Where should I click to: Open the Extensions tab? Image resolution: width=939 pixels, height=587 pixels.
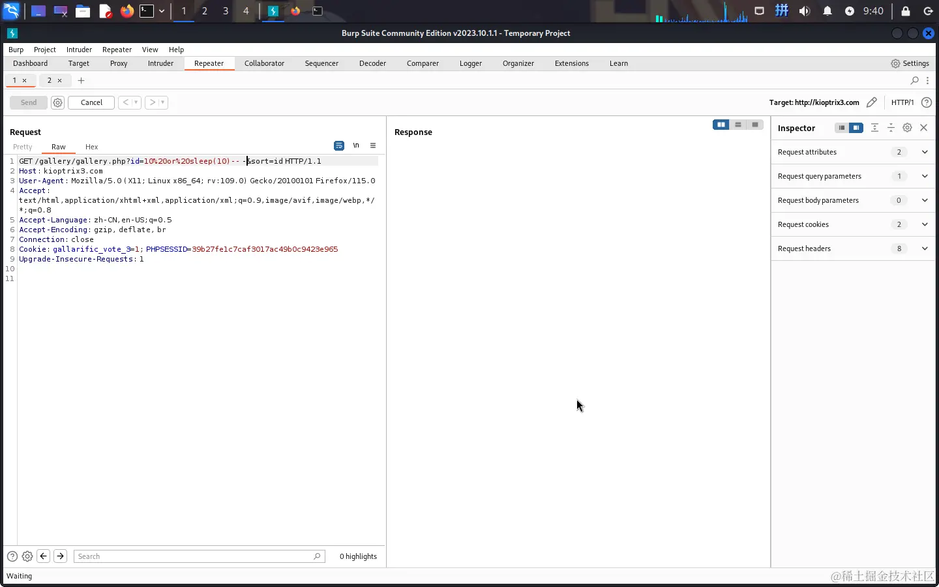(571, 63)
